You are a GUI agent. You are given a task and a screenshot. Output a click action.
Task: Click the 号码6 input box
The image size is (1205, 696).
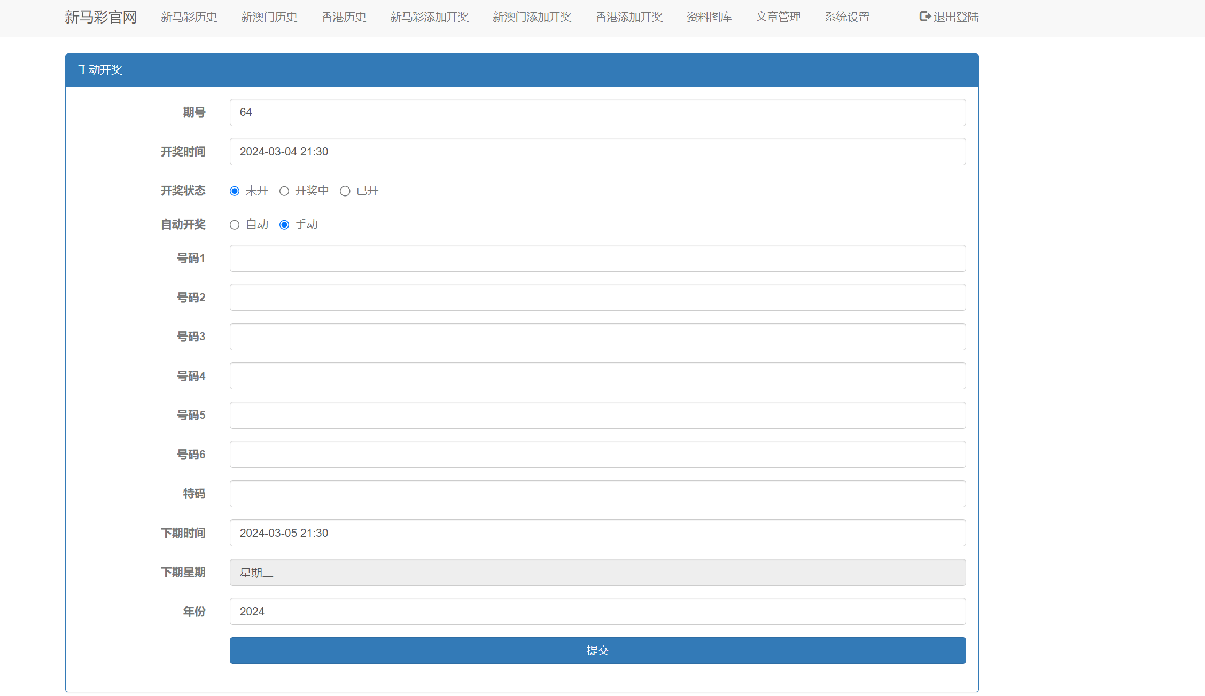597,455
